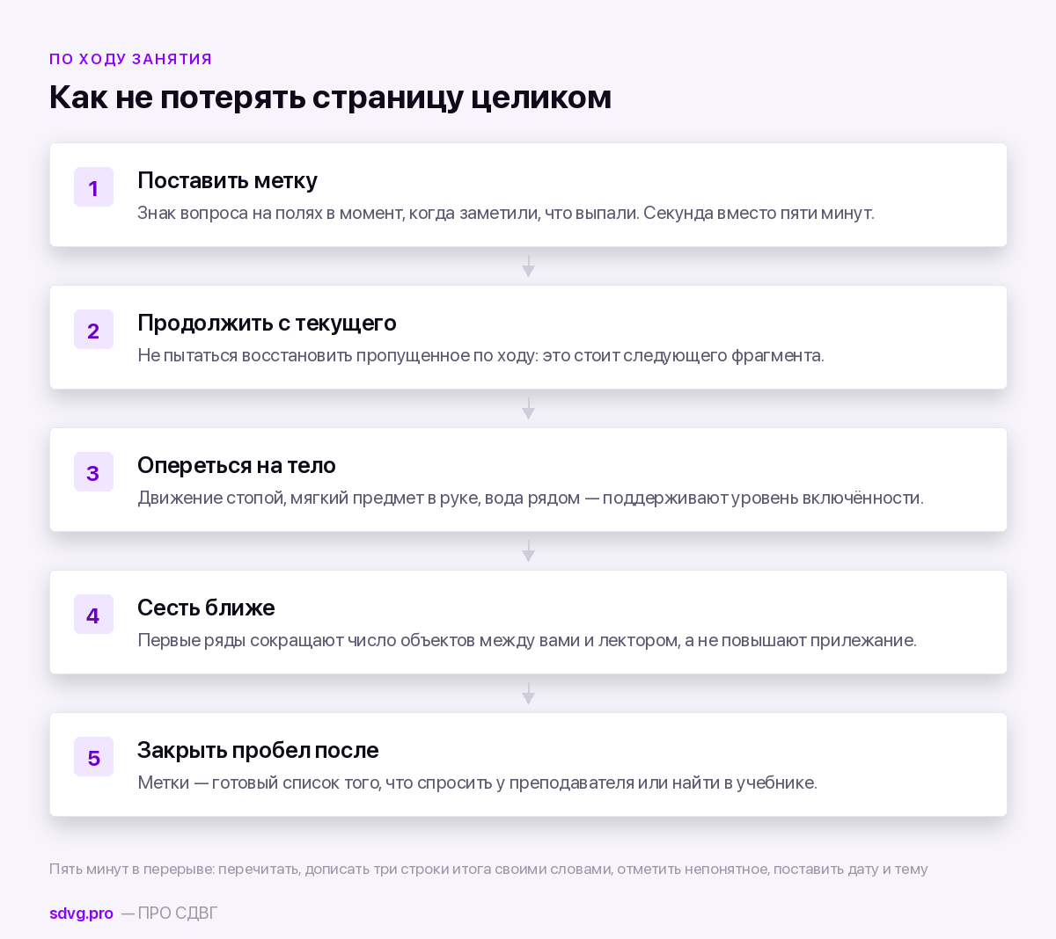Click description starting 'Первые ряды сокращают'

(527, 640)
